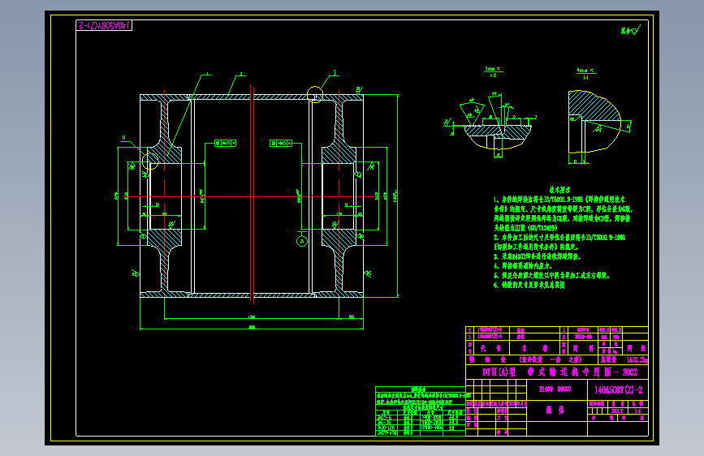Select the datum A circle symbol
This screenshot has width=704, height=456.
point(302,241)
